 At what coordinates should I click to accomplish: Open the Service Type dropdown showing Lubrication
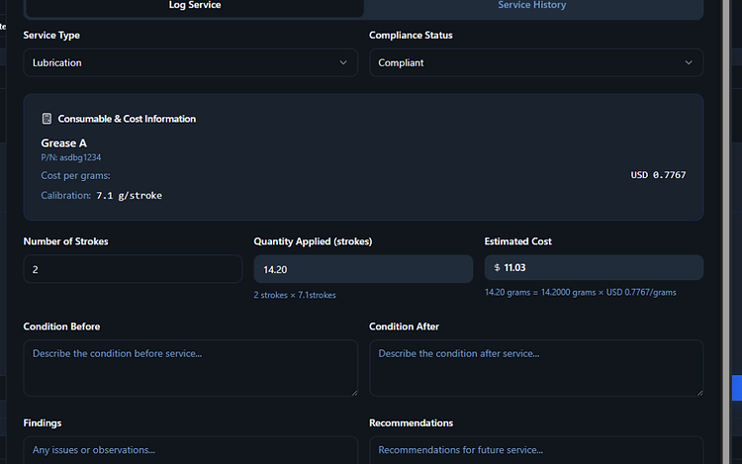tap(190, 62)
